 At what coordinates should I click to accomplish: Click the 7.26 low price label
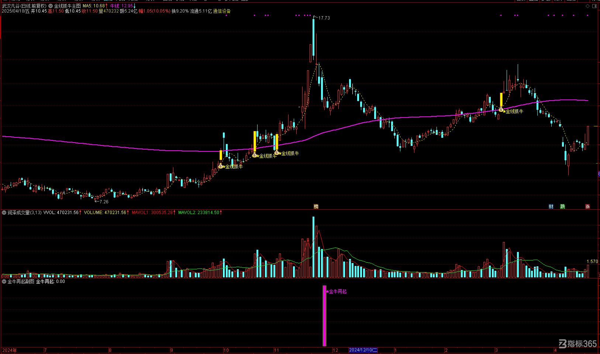104,201
